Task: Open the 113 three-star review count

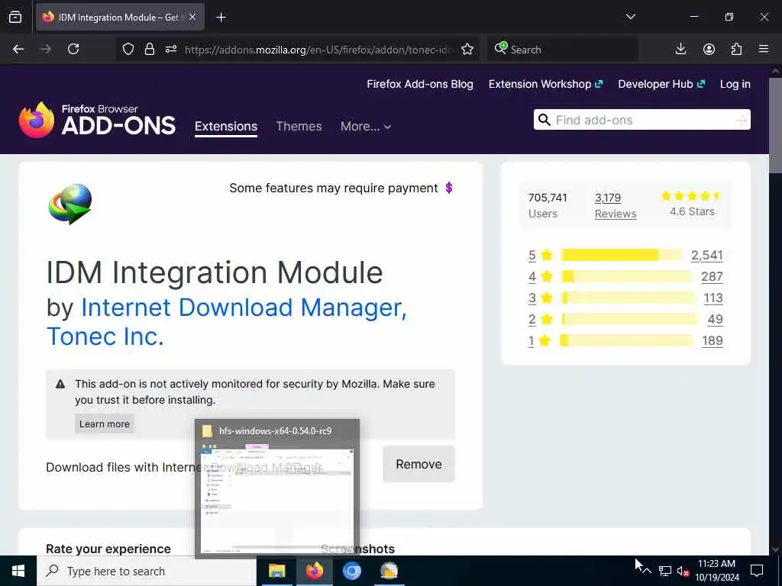Action: 713,298
